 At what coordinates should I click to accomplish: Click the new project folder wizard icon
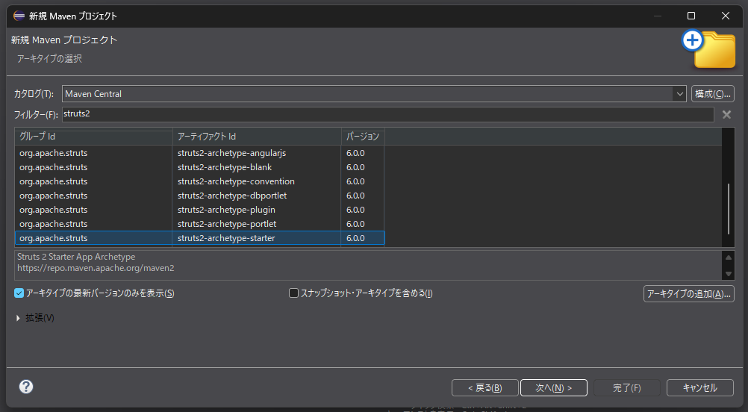click(x=708, y=49)
